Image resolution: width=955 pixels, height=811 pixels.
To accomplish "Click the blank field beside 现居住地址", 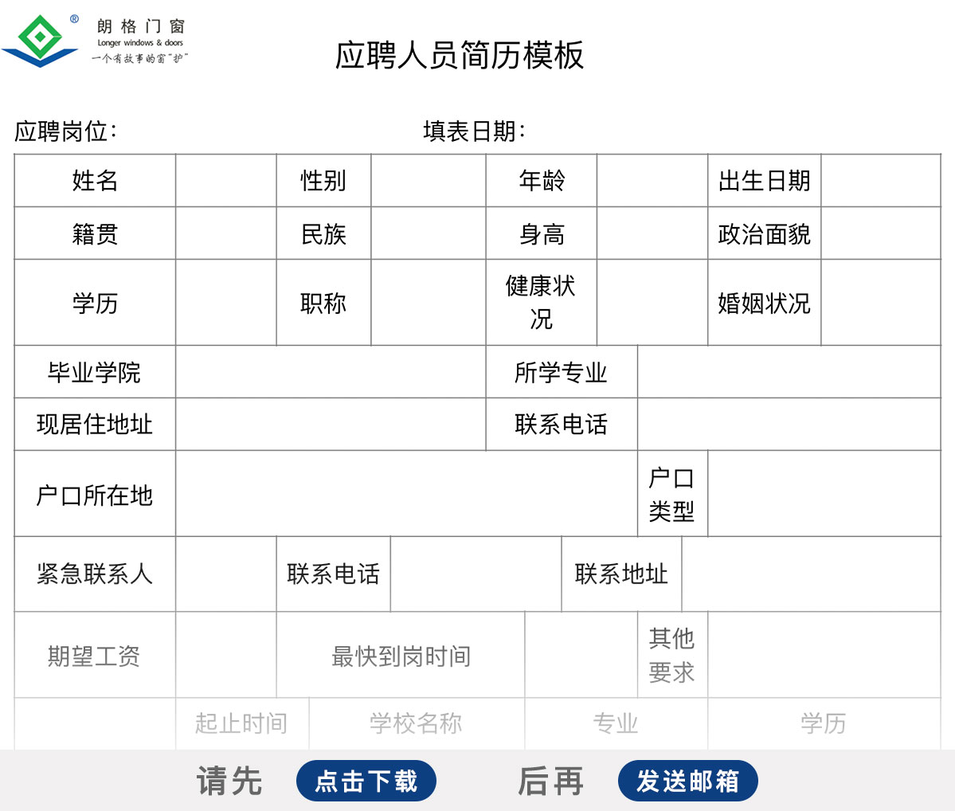I will click(x=331, y=425).
